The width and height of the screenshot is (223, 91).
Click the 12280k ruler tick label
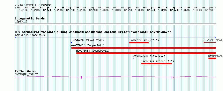click(x=82, y=10)
